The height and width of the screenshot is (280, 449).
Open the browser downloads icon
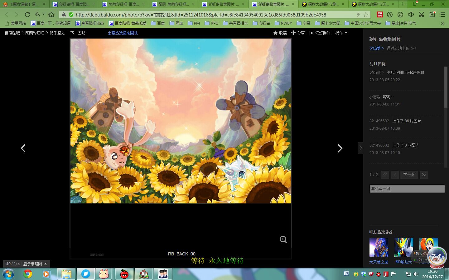pos(432,15)
